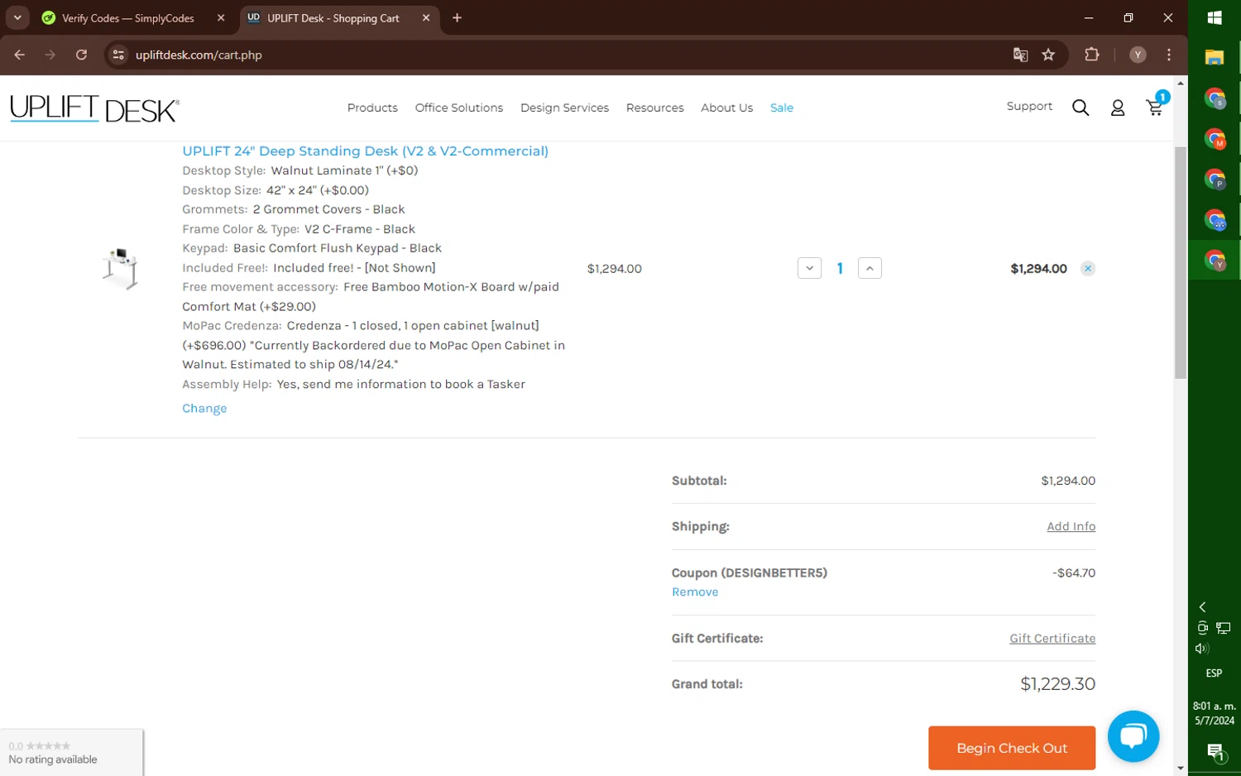Viewport: 1241px width, 776px height.
Task: Open the UPLIFT 24" Deep Standing Desk product link
Action: (365, 151)
